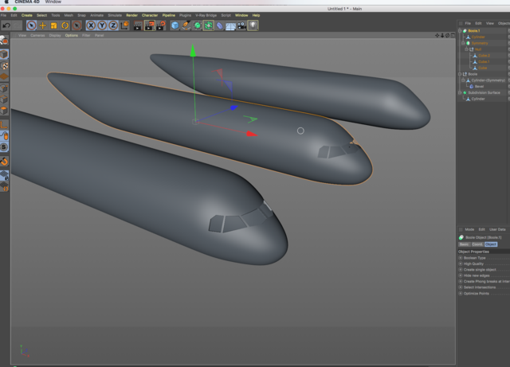Click Render to Picture Viewer icon
Viewport: 510px width, 367px height.
149,25
